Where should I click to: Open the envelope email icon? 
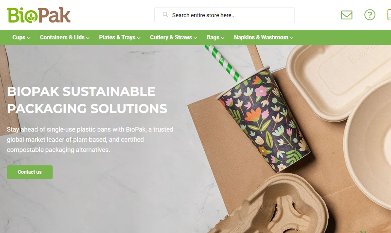(347, 15)
